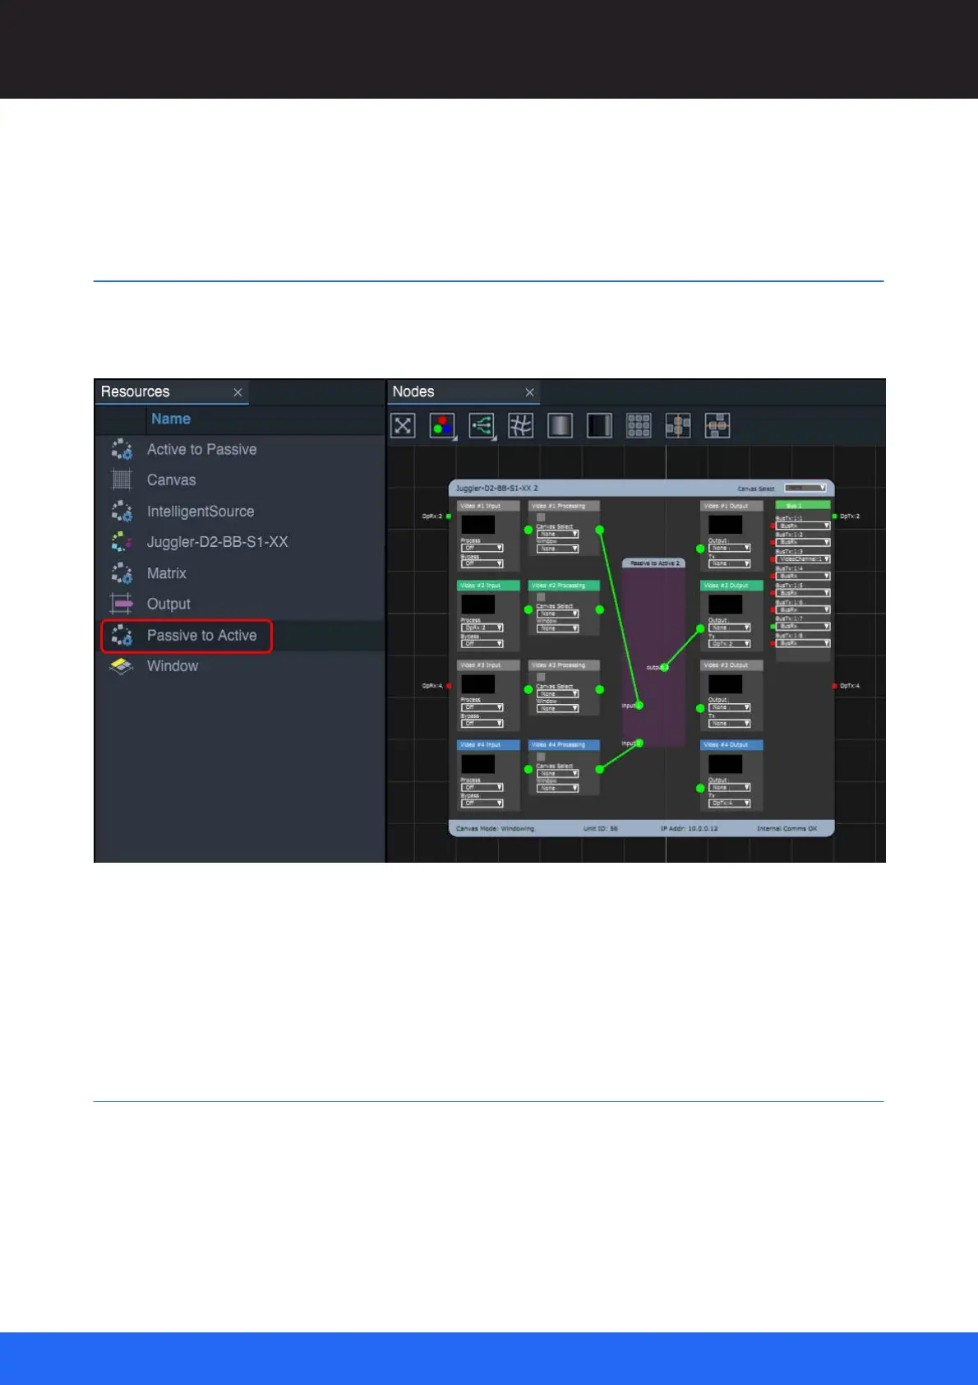Open Video #1 Input Bypass dropdown
This screenshot has height=1385, width=978.
[482, 563]
